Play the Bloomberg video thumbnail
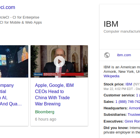Screen dimensions: 140x138 pos(59,62)
